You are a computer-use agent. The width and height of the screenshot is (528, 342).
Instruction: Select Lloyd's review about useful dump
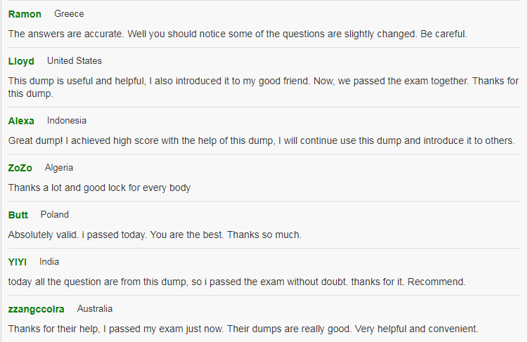264,87
